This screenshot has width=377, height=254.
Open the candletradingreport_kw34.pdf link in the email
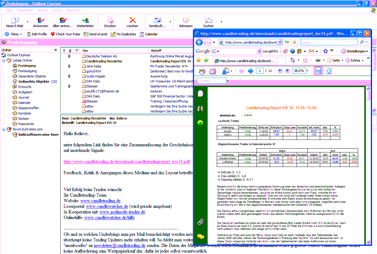(x=127, y=162)
